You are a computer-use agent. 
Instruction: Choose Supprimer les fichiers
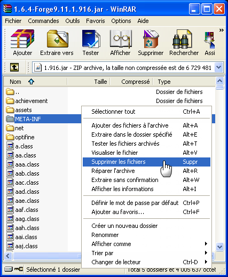(146, 162)
